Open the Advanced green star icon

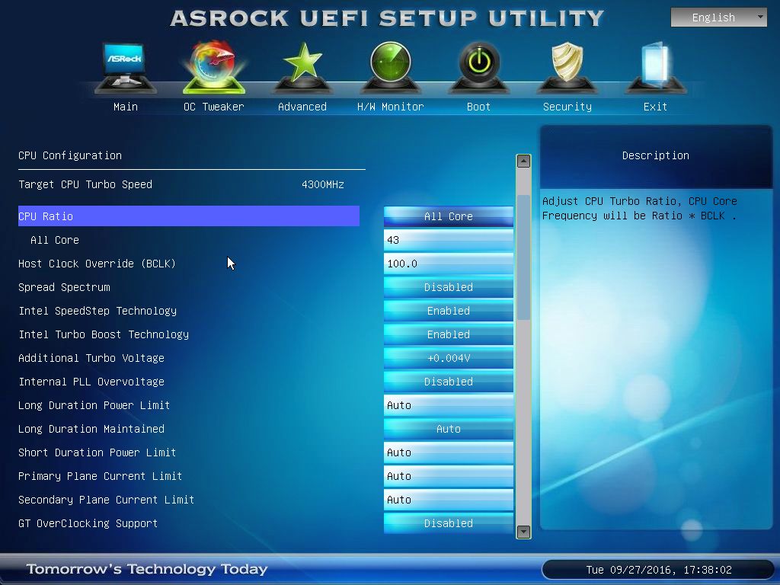tap(302, 68)
